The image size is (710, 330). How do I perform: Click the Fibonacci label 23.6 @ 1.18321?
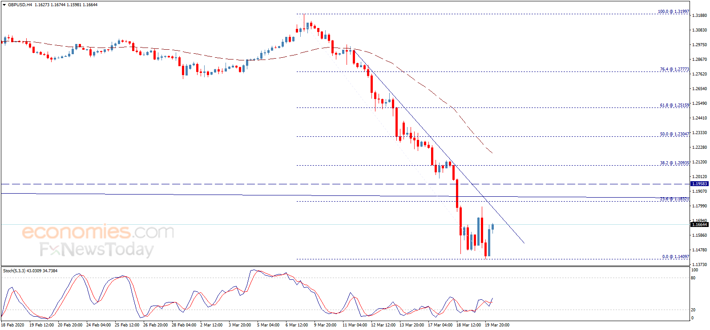[x=674, y=199]
